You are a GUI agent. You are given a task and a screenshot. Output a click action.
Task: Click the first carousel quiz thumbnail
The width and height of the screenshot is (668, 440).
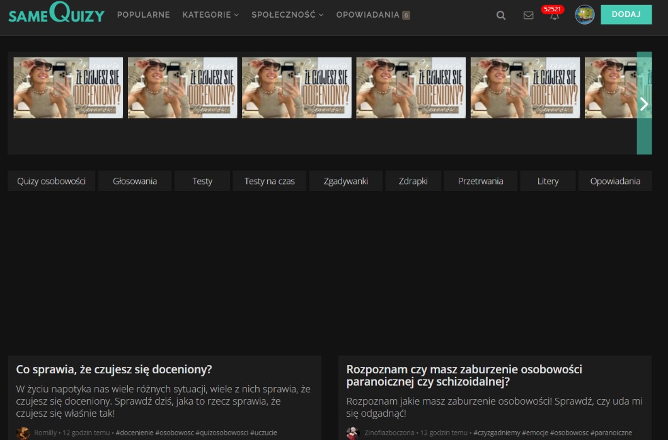point(68,88)
